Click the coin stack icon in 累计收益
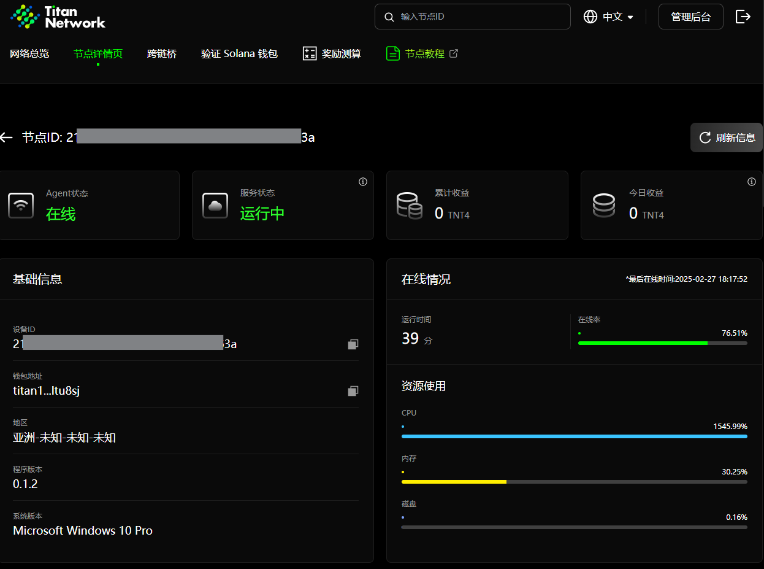The width and height of the screenshot is (764, 569). coord(410,205)
